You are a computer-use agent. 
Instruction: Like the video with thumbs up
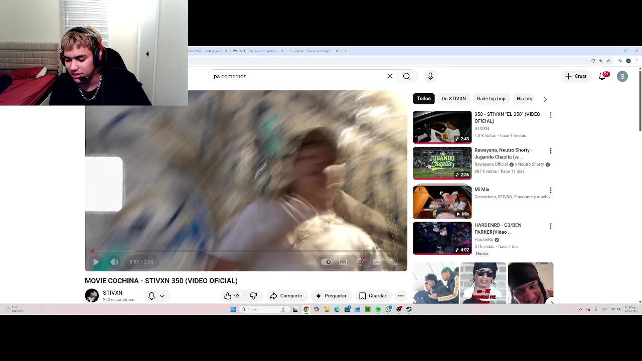click(232, 296)
